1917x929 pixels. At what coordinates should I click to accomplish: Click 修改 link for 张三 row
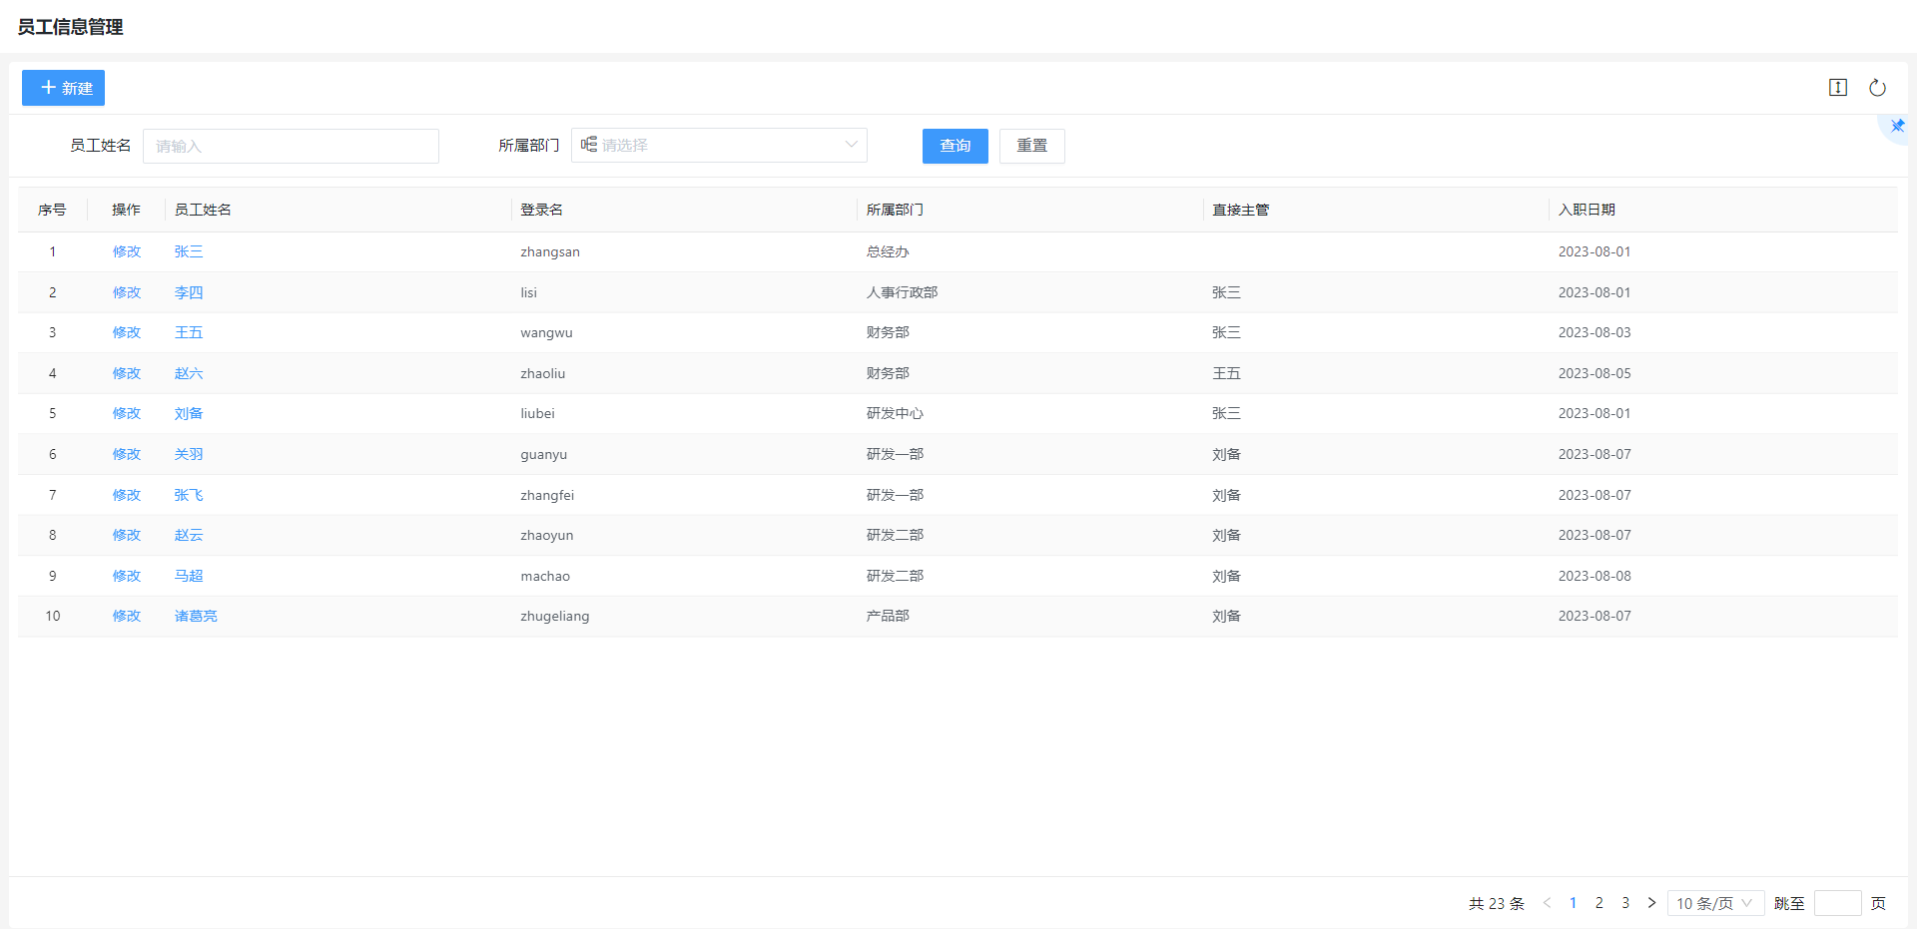click(x=127, y=251)
